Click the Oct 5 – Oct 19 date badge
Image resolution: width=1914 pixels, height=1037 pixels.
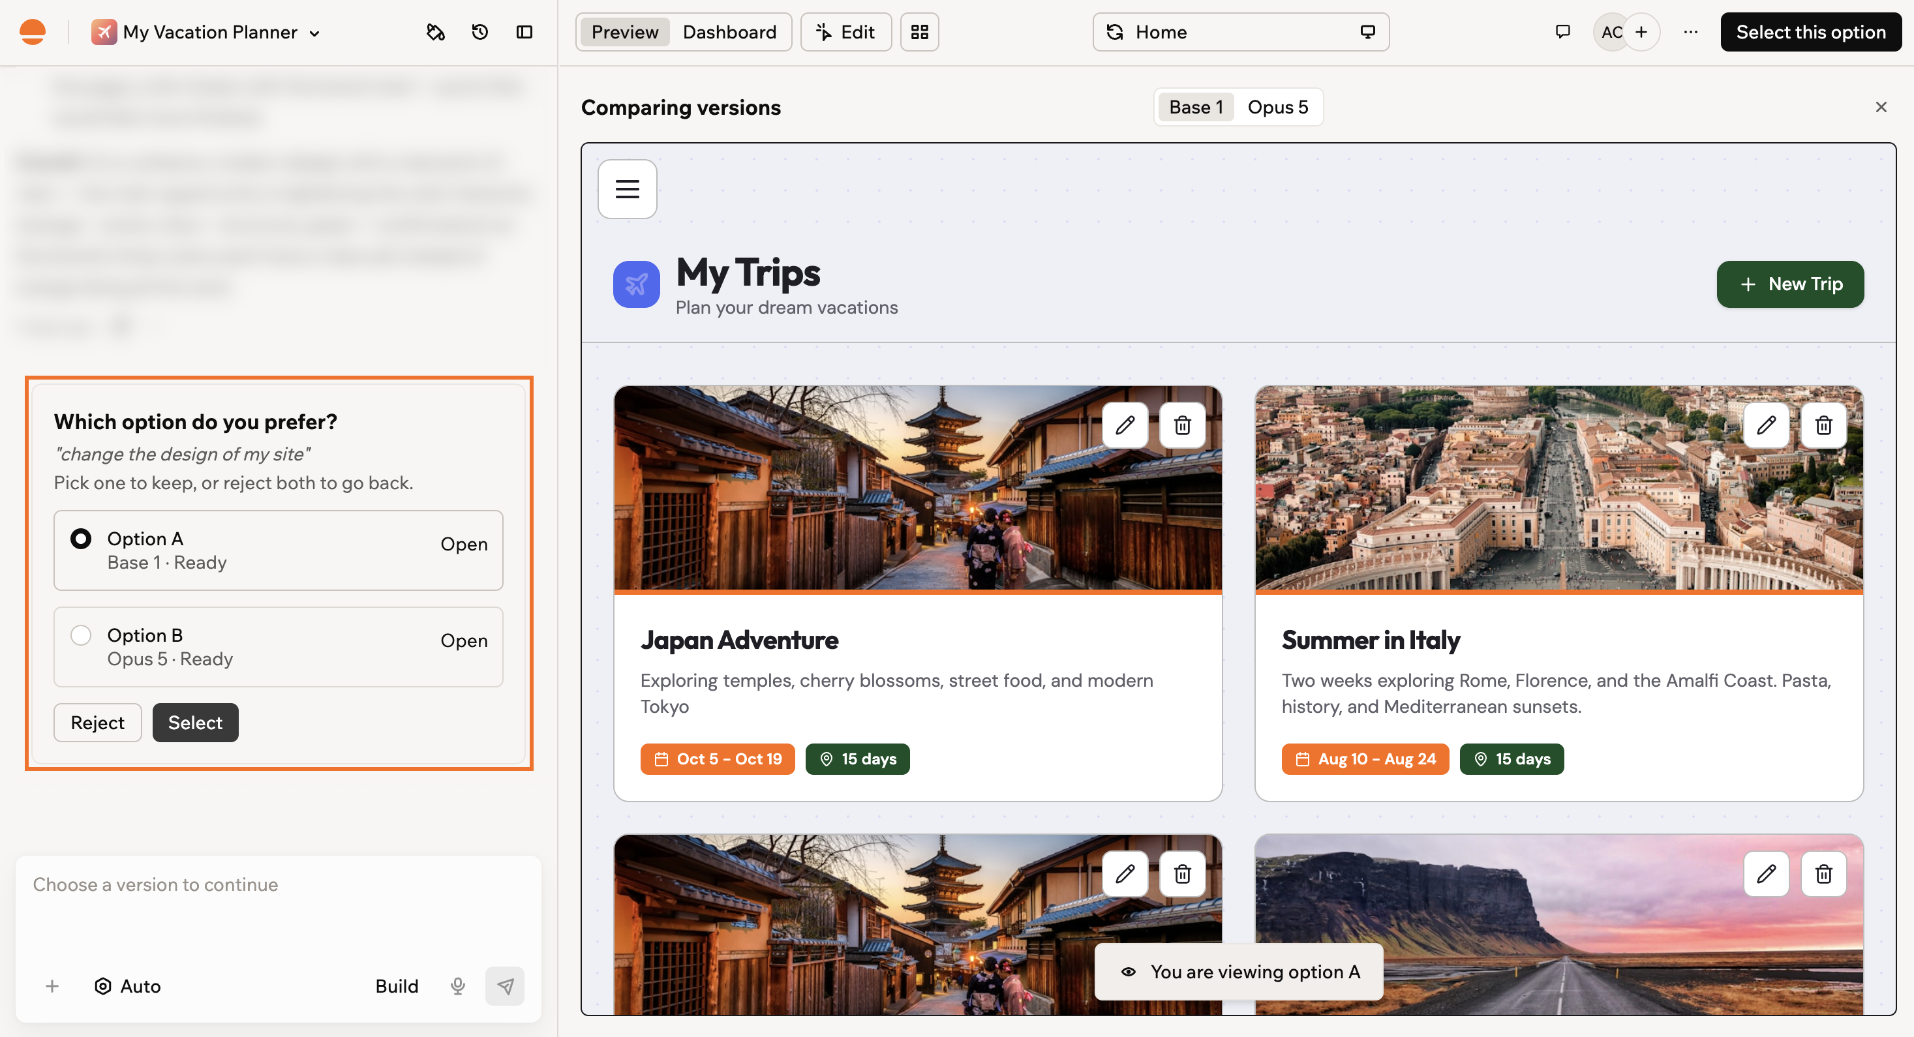coord(717,759)
